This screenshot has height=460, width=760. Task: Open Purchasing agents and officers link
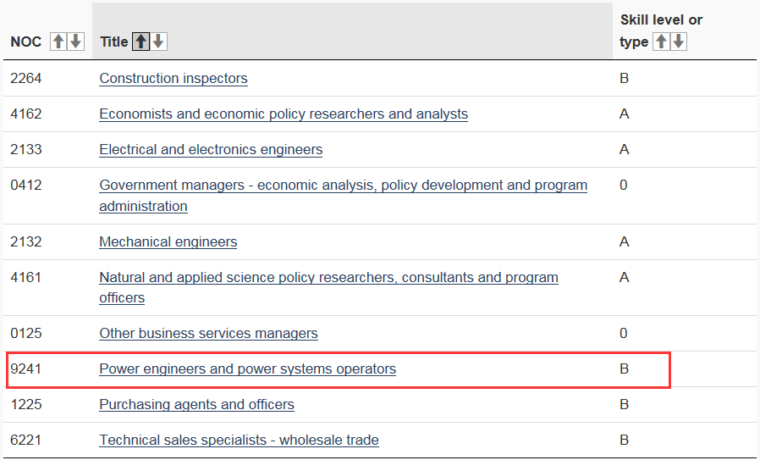pyautogui.click(x=197, y=404)
